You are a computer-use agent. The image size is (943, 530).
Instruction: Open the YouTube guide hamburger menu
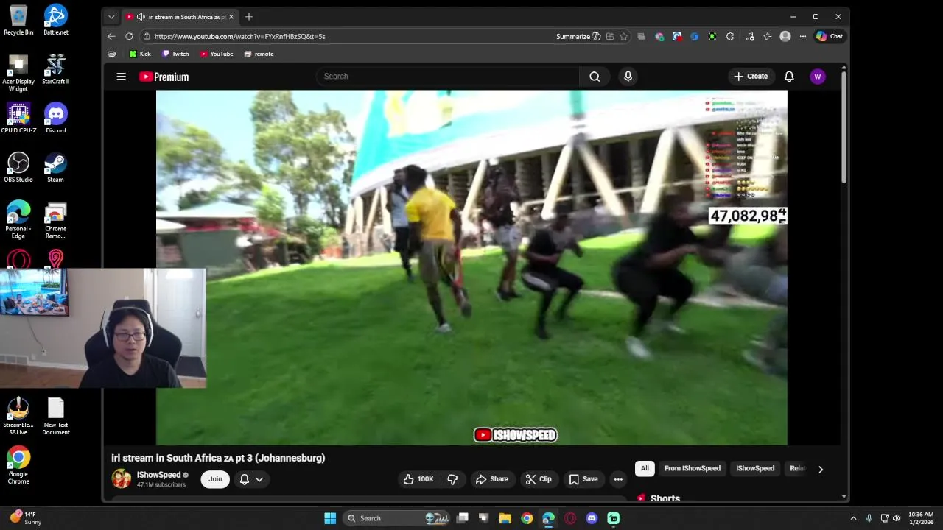tap(121, 77)
